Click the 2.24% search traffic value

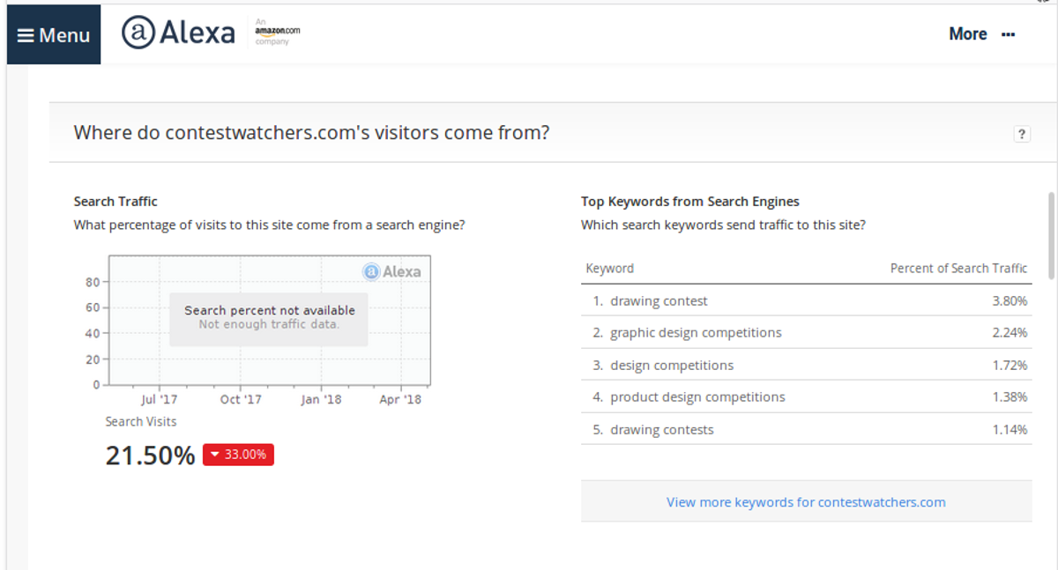[1010, 333]
